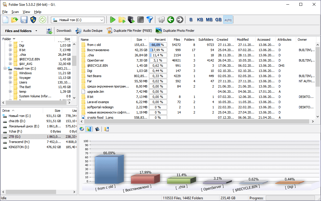Image resolution: width=321 pixels, height=201 pixels.
Task: Click the file list vertical scrollbar
Action: coord(318,81)
